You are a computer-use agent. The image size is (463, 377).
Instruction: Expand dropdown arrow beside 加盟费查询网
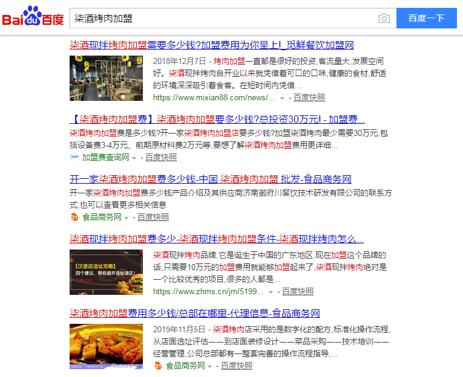click(x=134, y=158)
